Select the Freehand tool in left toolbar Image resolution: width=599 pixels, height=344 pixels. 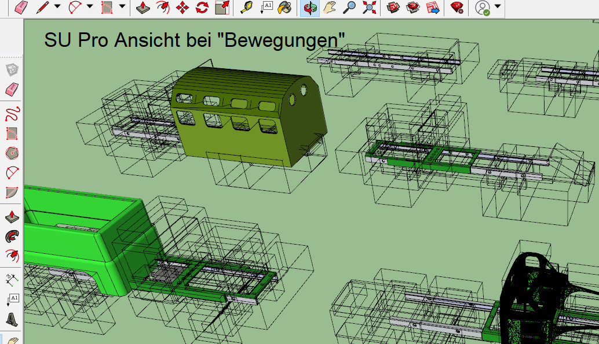point(12,114)
